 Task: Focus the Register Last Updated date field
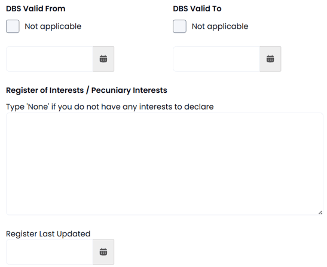[50, 252]
